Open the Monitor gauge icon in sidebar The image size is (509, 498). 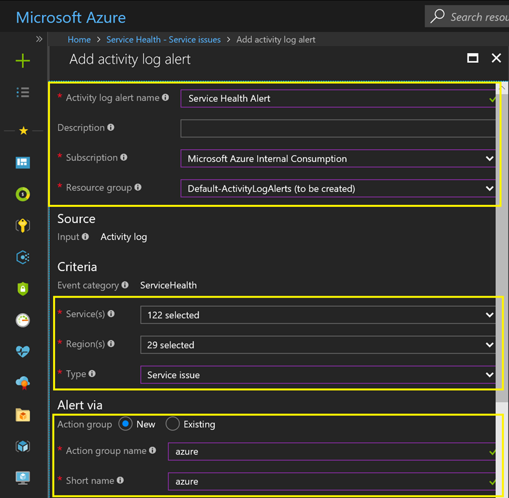pos(23,320)
